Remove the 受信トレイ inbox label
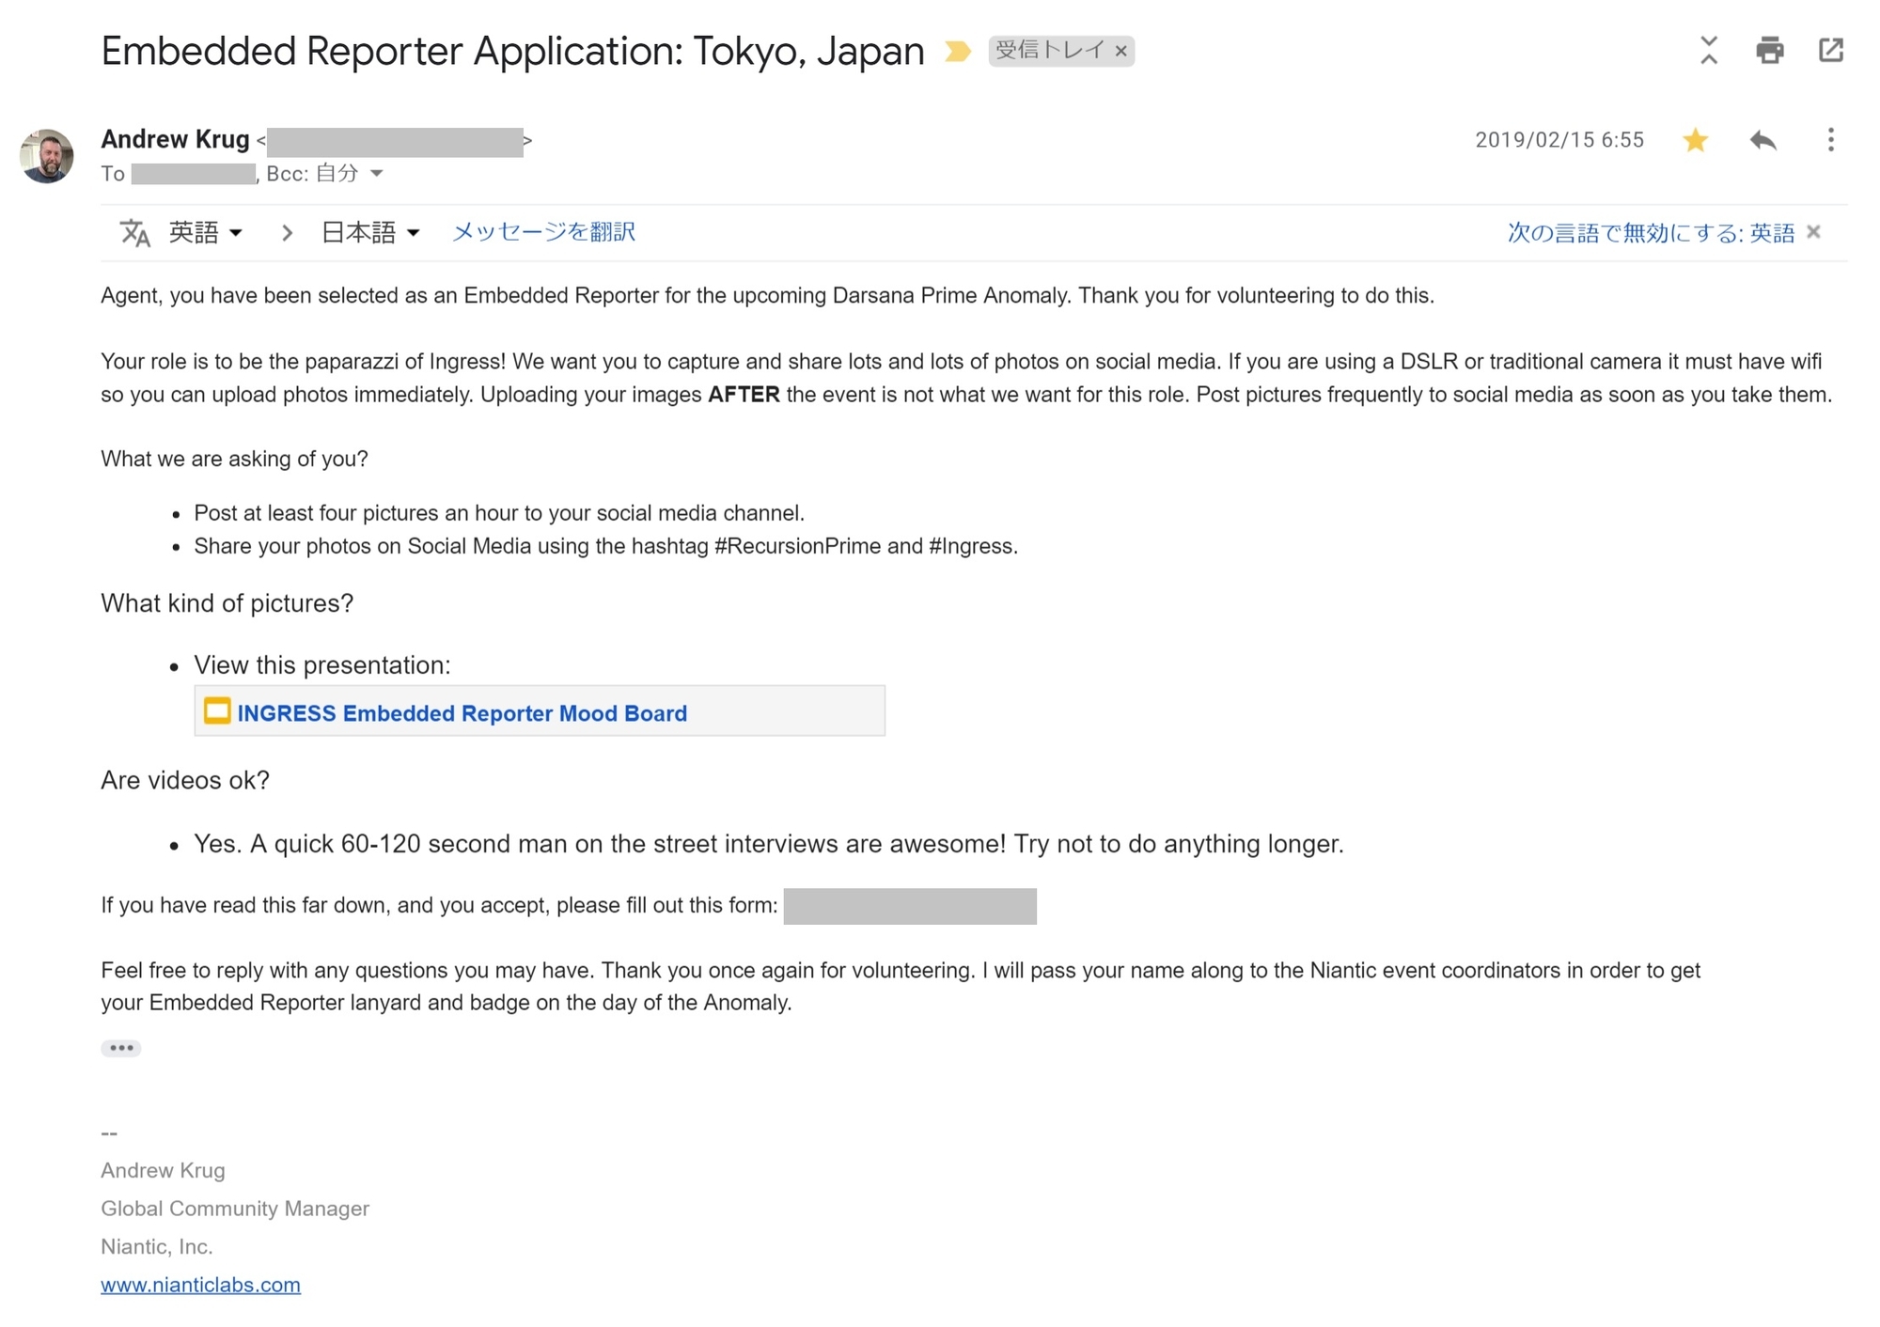Image resolution: width=1880 pixels, height=1327 pixels. click(1120, 51)
